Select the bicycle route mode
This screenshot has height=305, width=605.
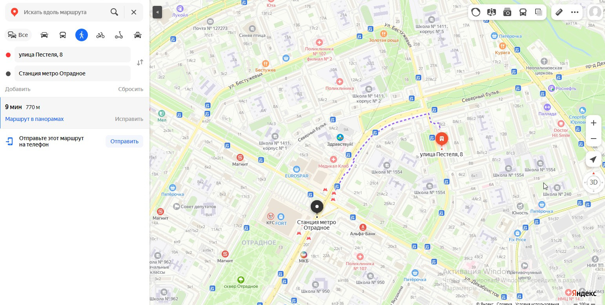[x=100, y=35]
